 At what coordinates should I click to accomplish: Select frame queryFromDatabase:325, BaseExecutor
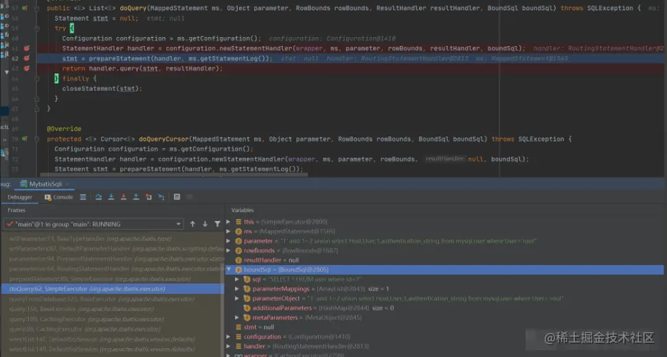[x=112, y=299]
